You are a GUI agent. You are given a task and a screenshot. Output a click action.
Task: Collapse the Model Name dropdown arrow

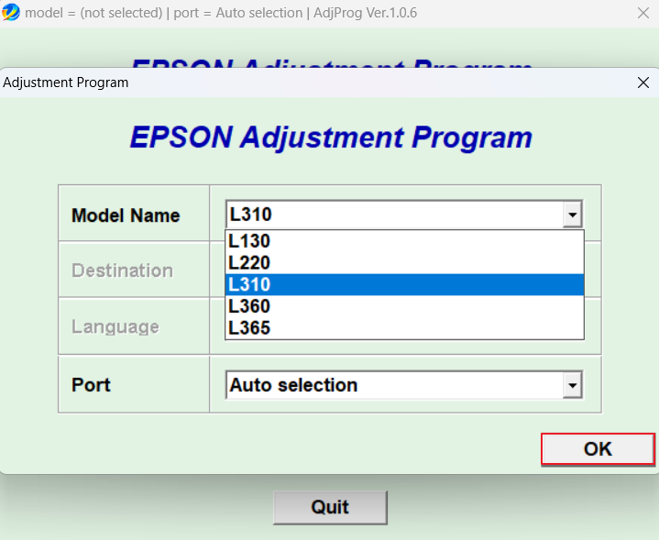[x=573, y=215]
